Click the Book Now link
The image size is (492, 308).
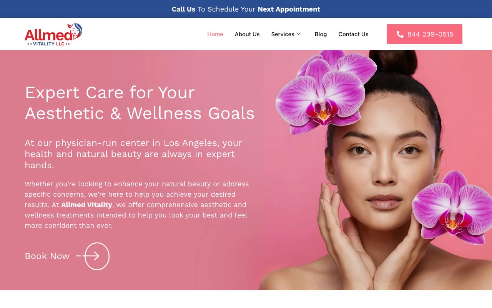pyautogui.click(x=47, y=256)
